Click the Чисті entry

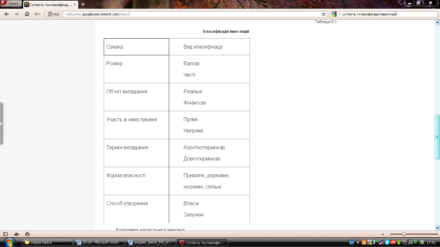coord(189,75)
